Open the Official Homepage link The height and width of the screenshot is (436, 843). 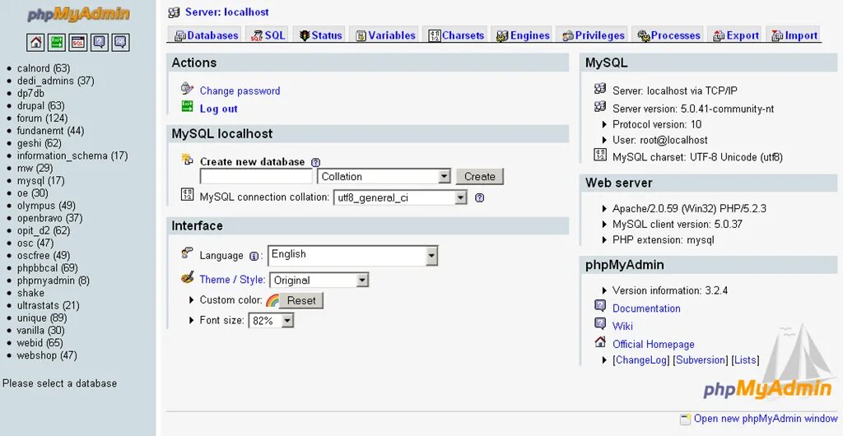click(653, 344)
